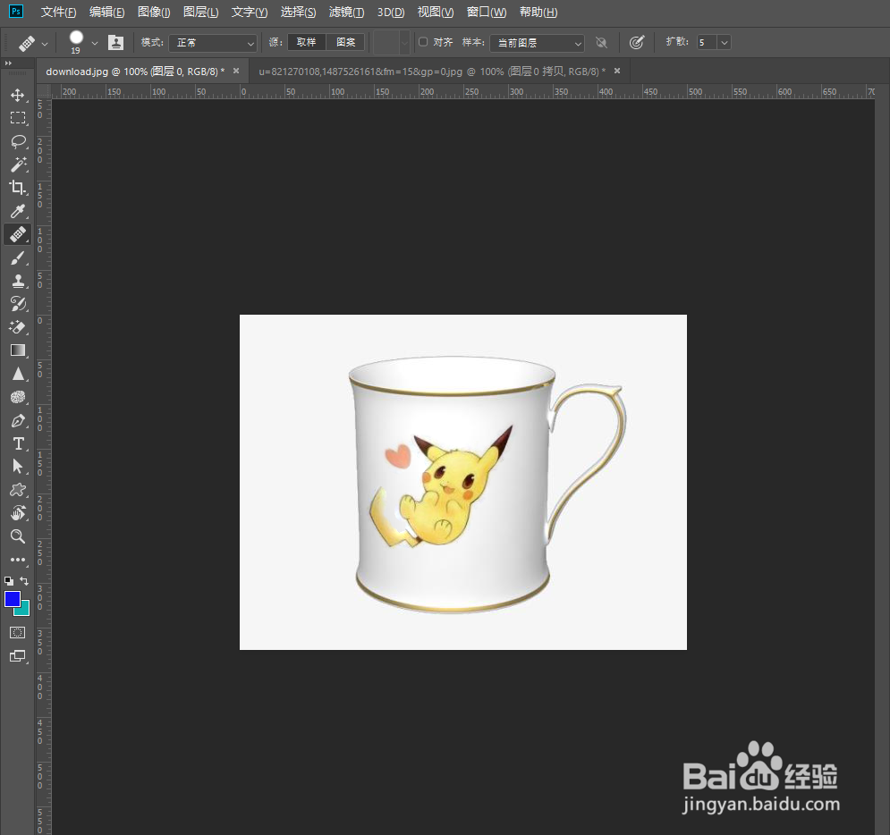Viewport: 890px width, 835px height.
Task: Select the Lasso tool
Action: pyautogui.click(x=18, y=141)
